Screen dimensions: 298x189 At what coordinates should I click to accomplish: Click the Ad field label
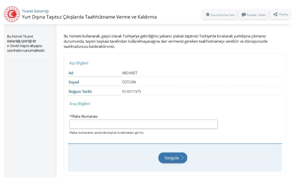point(71,73)
